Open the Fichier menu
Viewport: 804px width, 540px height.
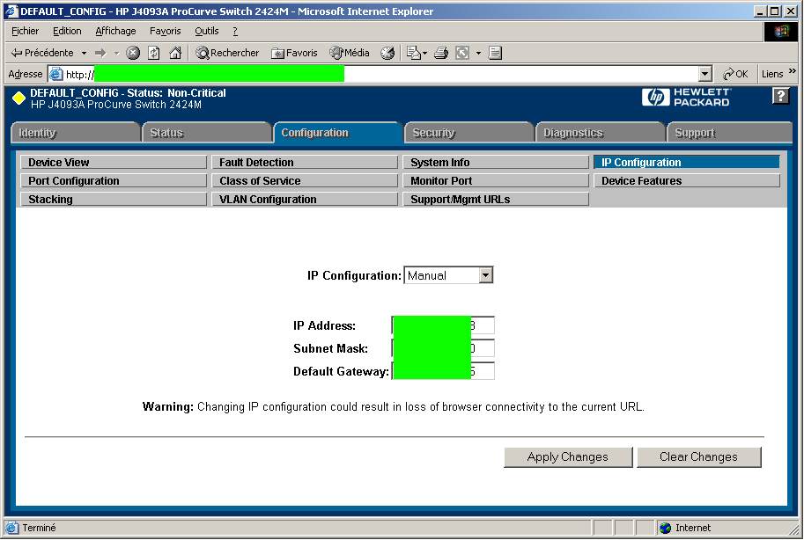26,32
